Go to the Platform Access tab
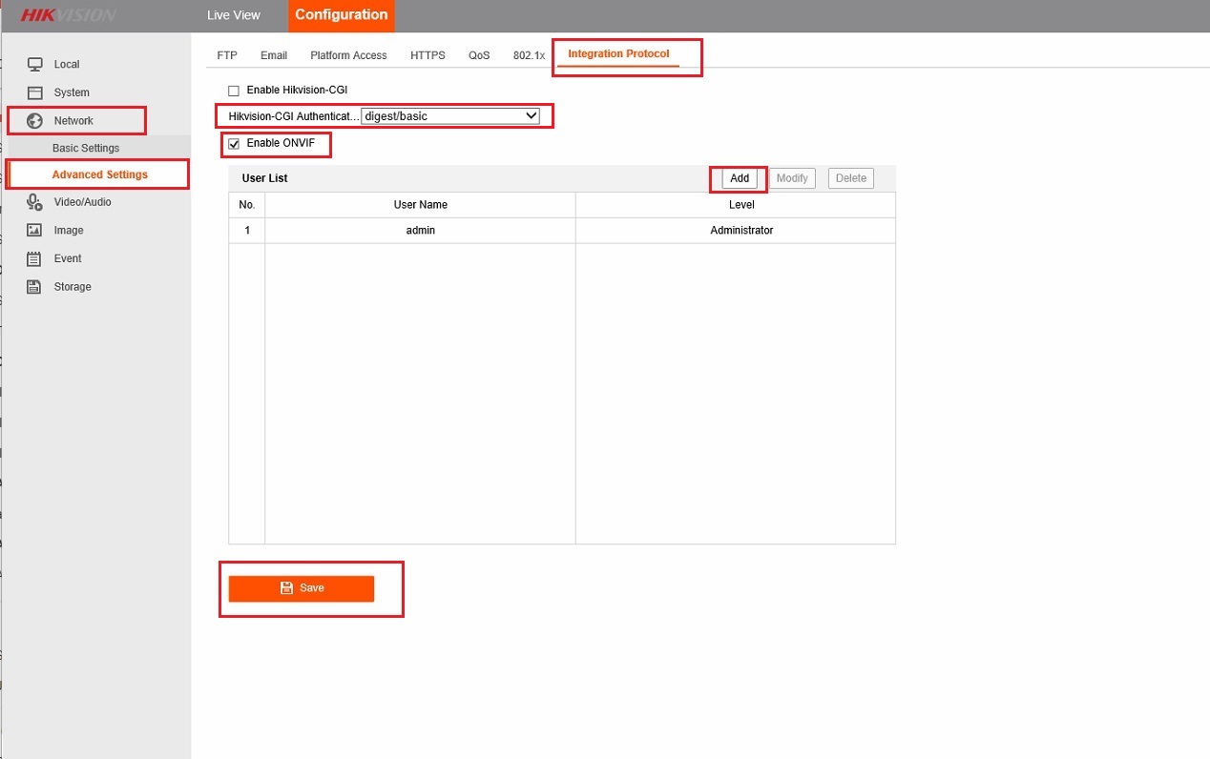The height and width of the screenshot is (759, 1210). (x=348, y=55)
